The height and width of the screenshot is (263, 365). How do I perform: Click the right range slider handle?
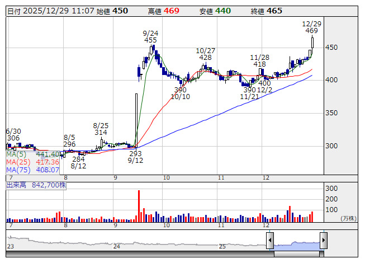(323, 241)
